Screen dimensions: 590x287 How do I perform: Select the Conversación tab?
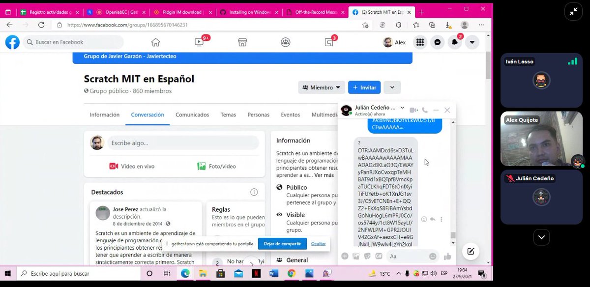[147, 115]
